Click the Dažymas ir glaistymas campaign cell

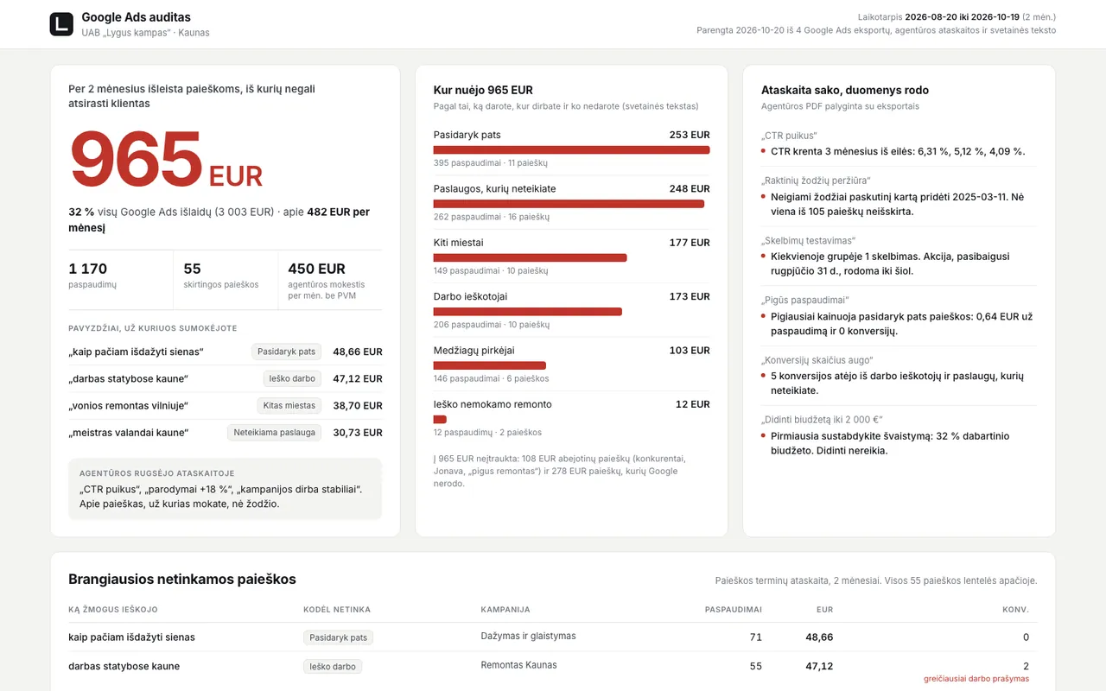pos(528,636)
